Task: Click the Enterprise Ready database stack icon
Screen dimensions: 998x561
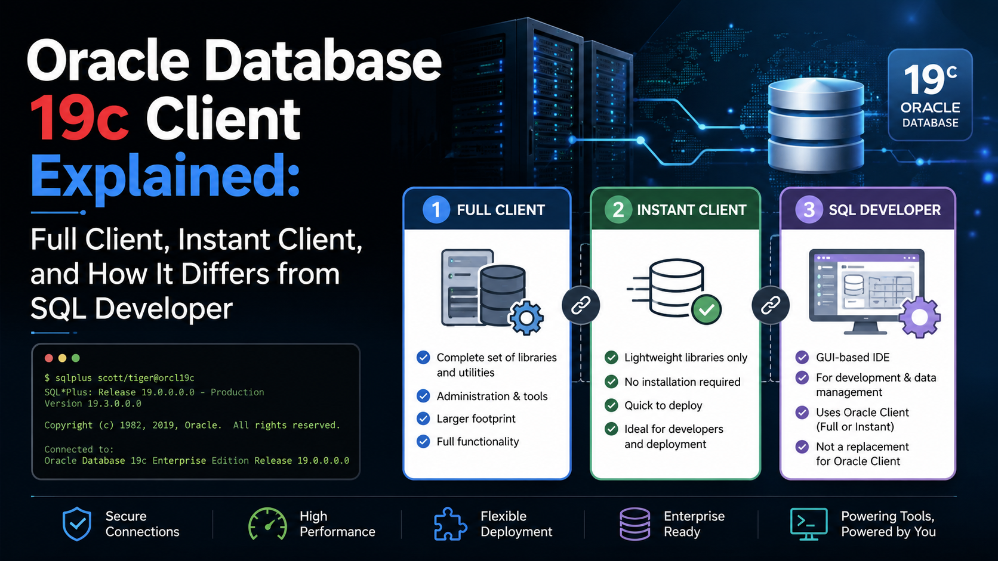Action: (635, 524)
